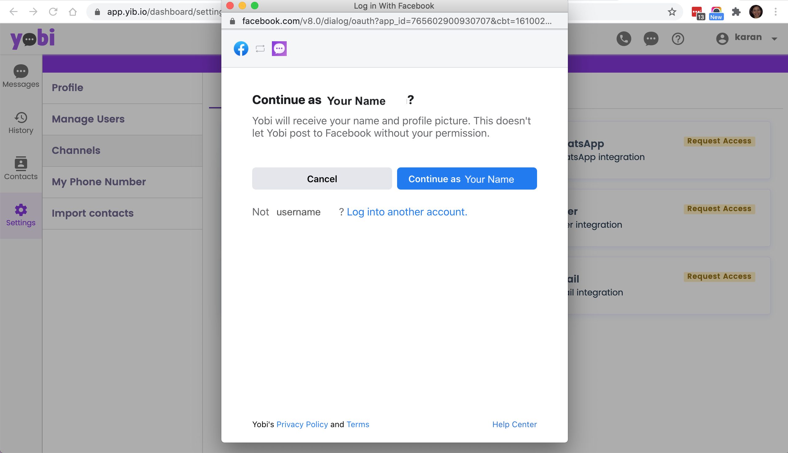Viewport: 788px width, 453px height.
Task: Click the Yobi logo in the header
Action: click(x=32, y=38)
